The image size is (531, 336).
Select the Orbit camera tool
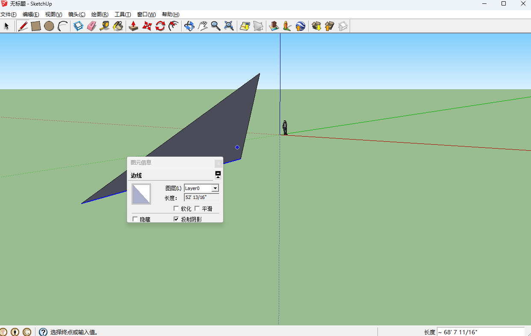pos(189,26)
